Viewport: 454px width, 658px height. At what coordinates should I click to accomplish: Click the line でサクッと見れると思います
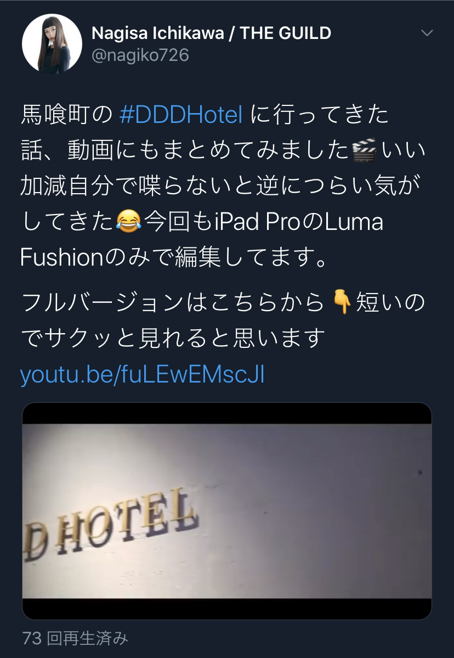[173, 338]
